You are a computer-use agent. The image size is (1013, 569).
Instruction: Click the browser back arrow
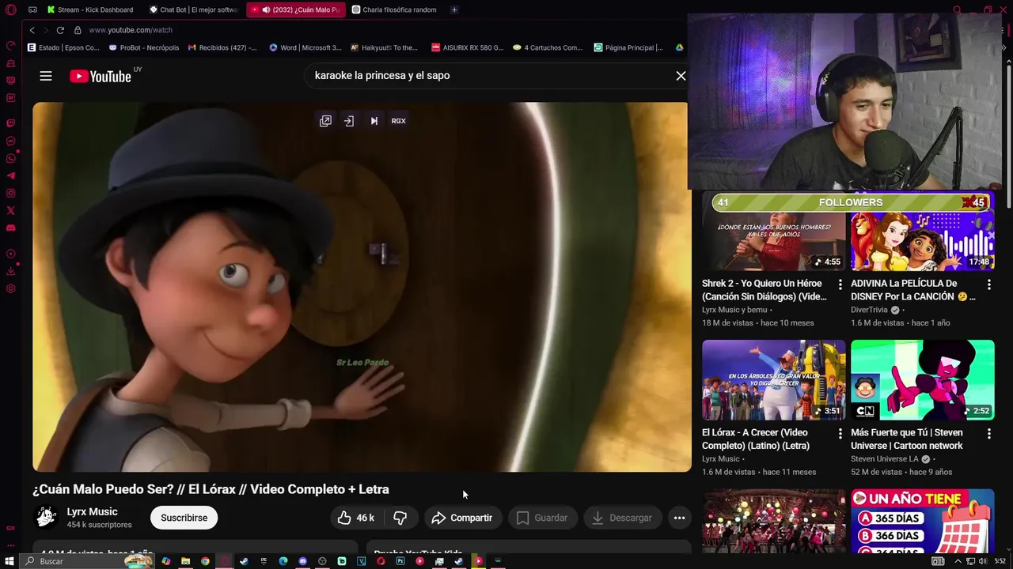32,30
